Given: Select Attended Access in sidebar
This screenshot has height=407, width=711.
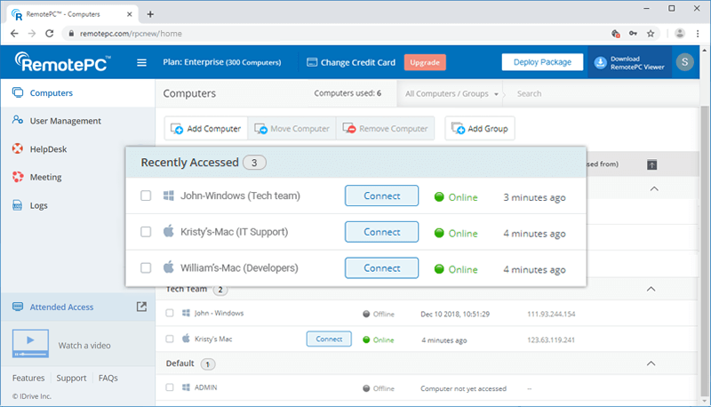Looking at the screenshot, I should pos(61,307).
